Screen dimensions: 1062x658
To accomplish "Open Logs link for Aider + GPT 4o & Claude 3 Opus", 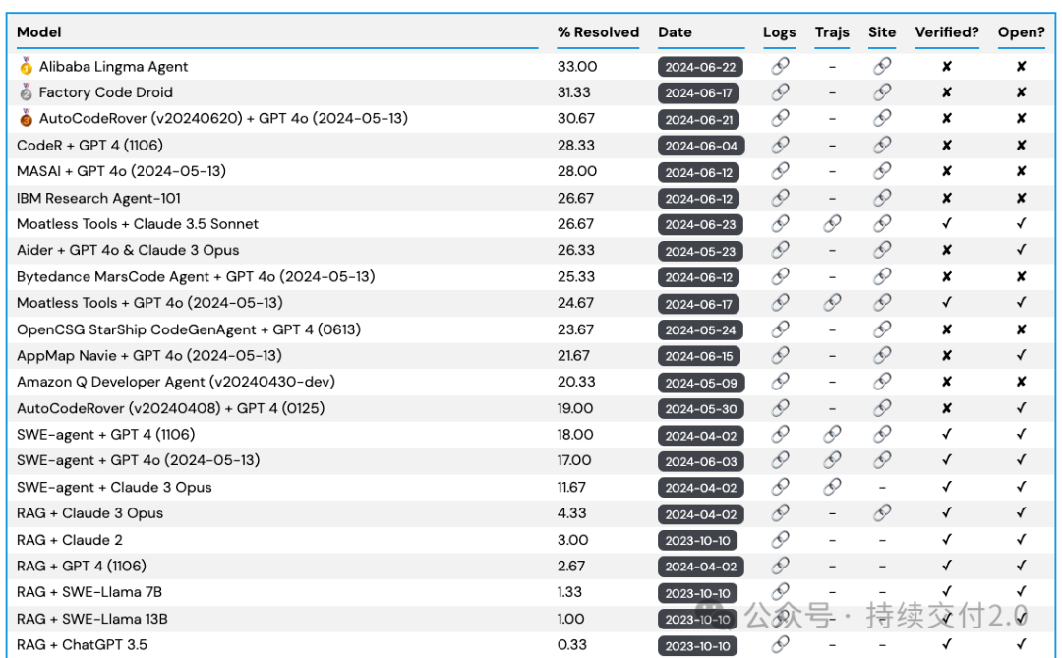I will [780, 250].
